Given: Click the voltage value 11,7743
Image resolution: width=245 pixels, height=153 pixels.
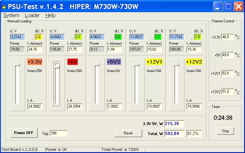Looking at the screenshot, I should (x=177, y=37).
